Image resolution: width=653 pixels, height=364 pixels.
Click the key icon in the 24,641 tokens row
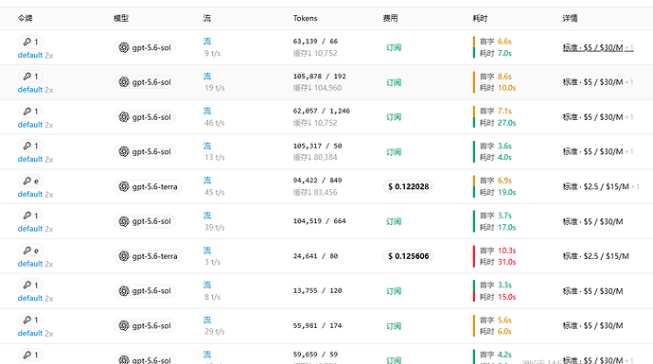pyautogui.click(x=27, y=251)
